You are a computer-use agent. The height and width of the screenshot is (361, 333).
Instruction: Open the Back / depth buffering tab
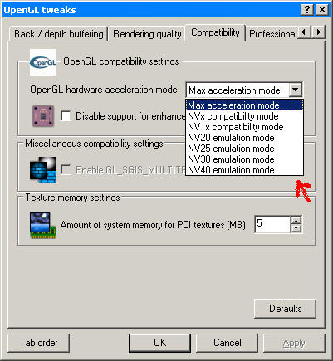coord(59,34)
